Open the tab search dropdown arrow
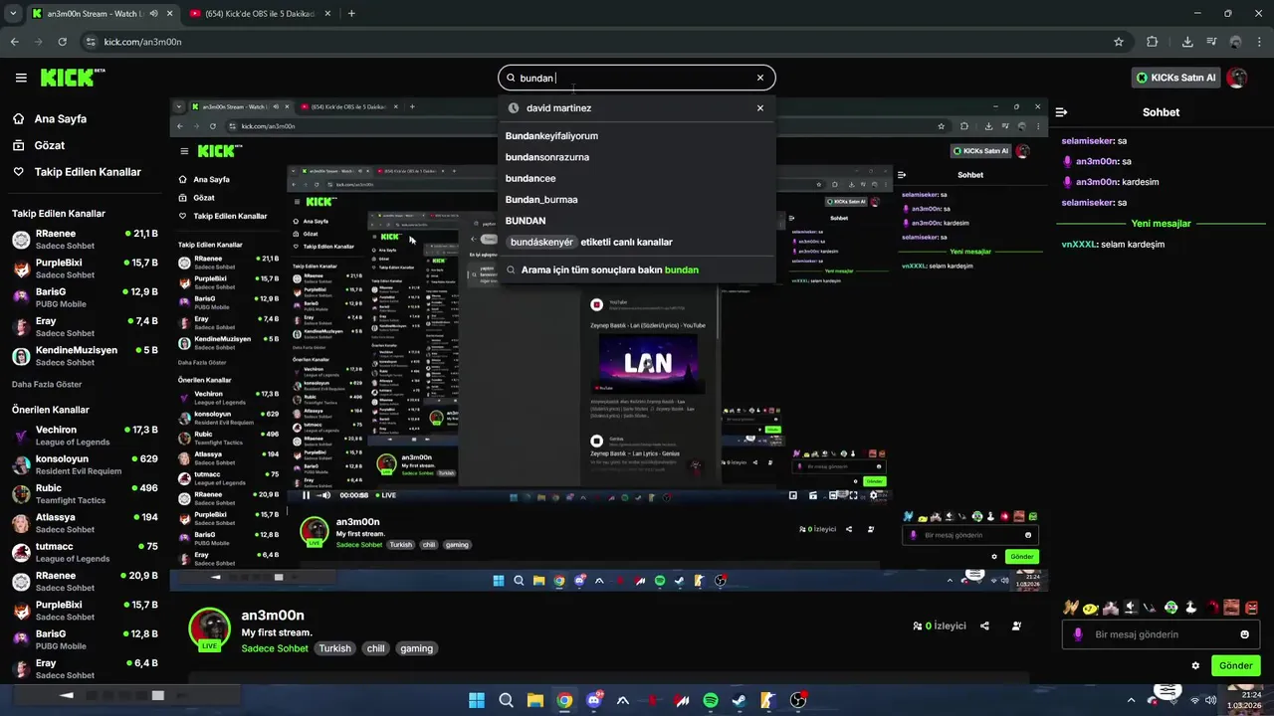The height and width of the screenshot is (716, 1274). [x=13, y=14]
